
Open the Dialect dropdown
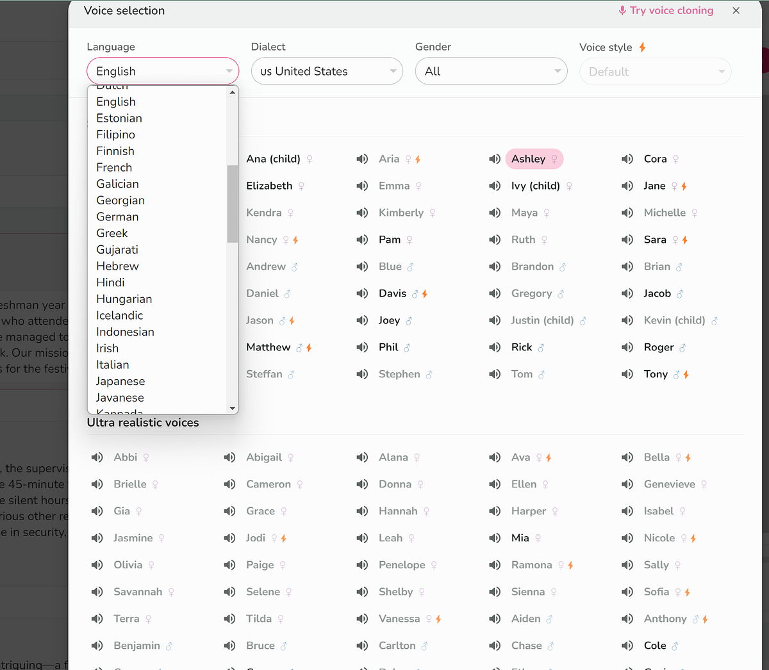point(327,71)
